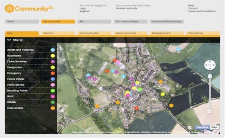Open the Community-led planning menu
The height and width of the screenshot is (138, 225).
point(167,22)
